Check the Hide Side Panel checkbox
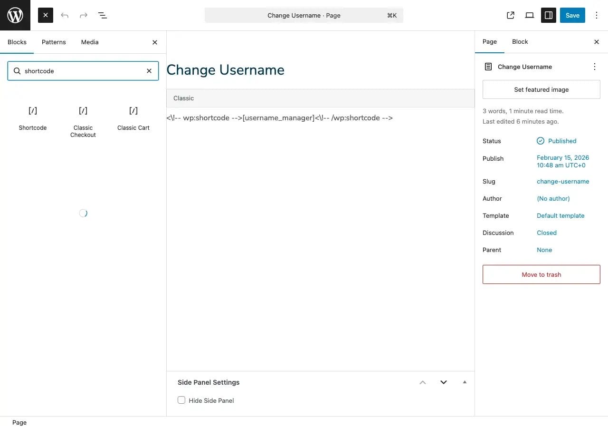The height and width of the screenshot is (428, 608). point(181,400)
